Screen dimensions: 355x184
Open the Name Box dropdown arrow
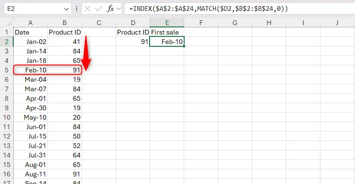66,9
